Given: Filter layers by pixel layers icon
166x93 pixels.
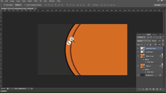Looking at the screenshot, I should (148, 37).
